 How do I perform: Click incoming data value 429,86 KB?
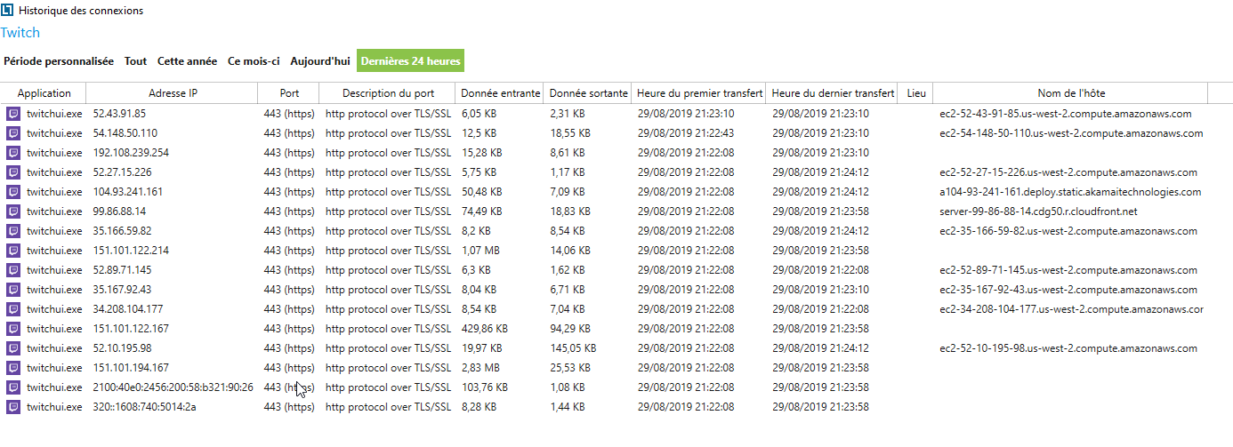click(485, 329)
